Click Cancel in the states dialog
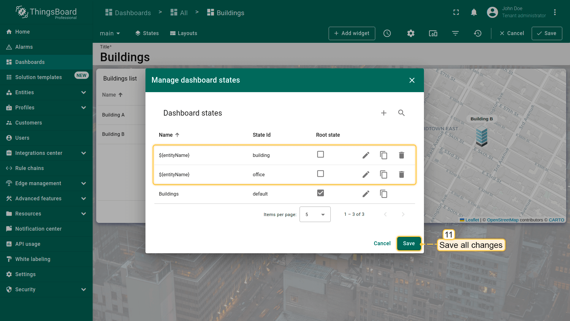This screenshot has height=321, width=570. coord(382,243)
